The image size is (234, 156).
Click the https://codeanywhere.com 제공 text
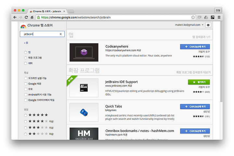123,50
